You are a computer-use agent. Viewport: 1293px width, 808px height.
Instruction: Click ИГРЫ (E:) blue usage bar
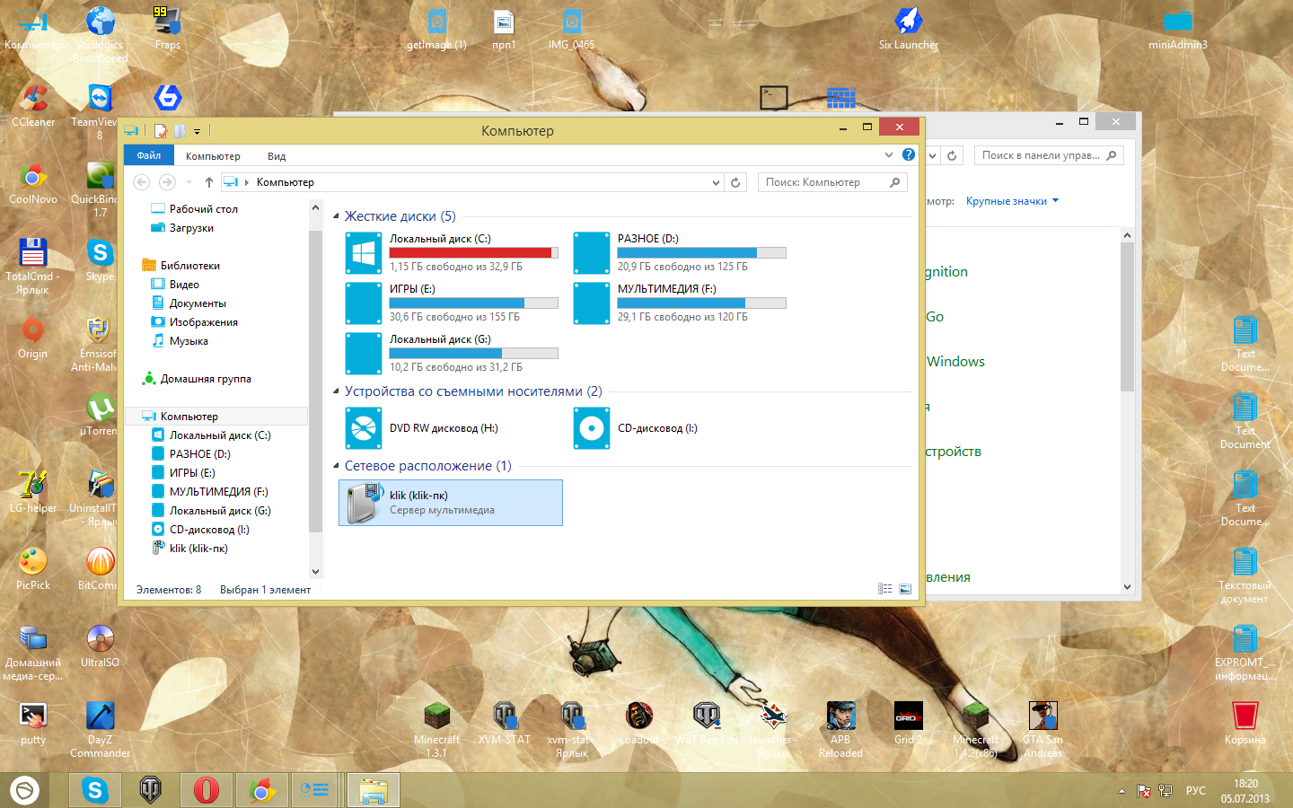(473, 303)
